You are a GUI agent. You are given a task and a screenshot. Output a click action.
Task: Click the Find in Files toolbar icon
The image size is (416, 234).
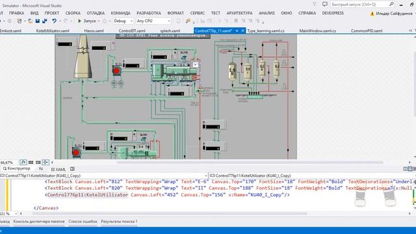tap(188, 21)
